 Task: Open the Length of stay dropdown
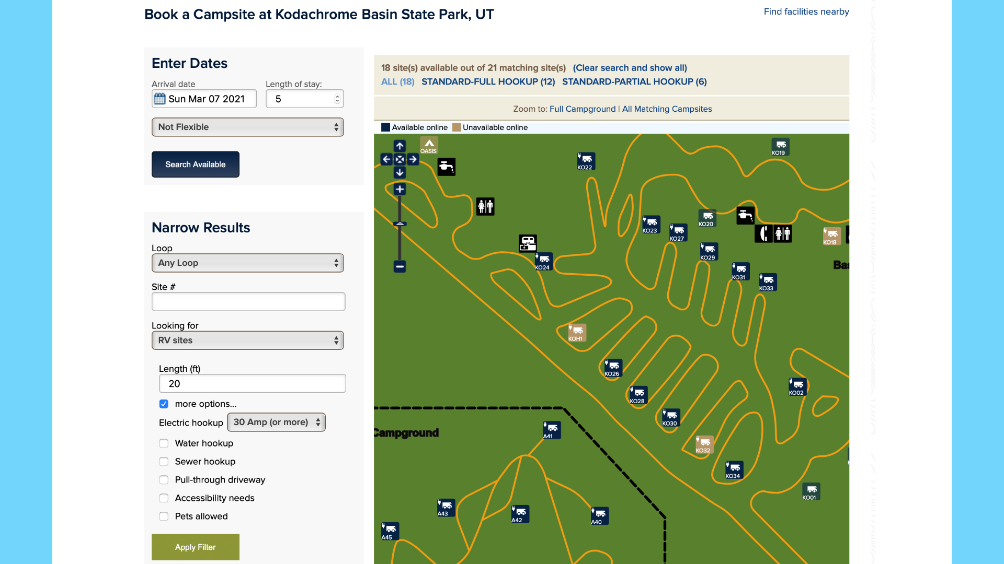304,99
